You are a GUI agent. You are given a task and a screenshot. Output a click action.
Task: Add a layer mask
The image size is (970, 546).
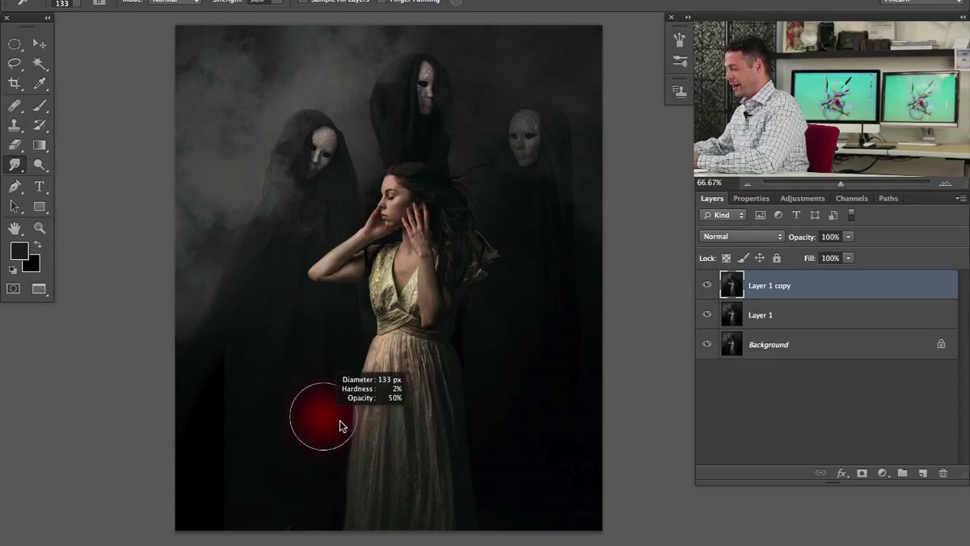(x=862, y=473)
